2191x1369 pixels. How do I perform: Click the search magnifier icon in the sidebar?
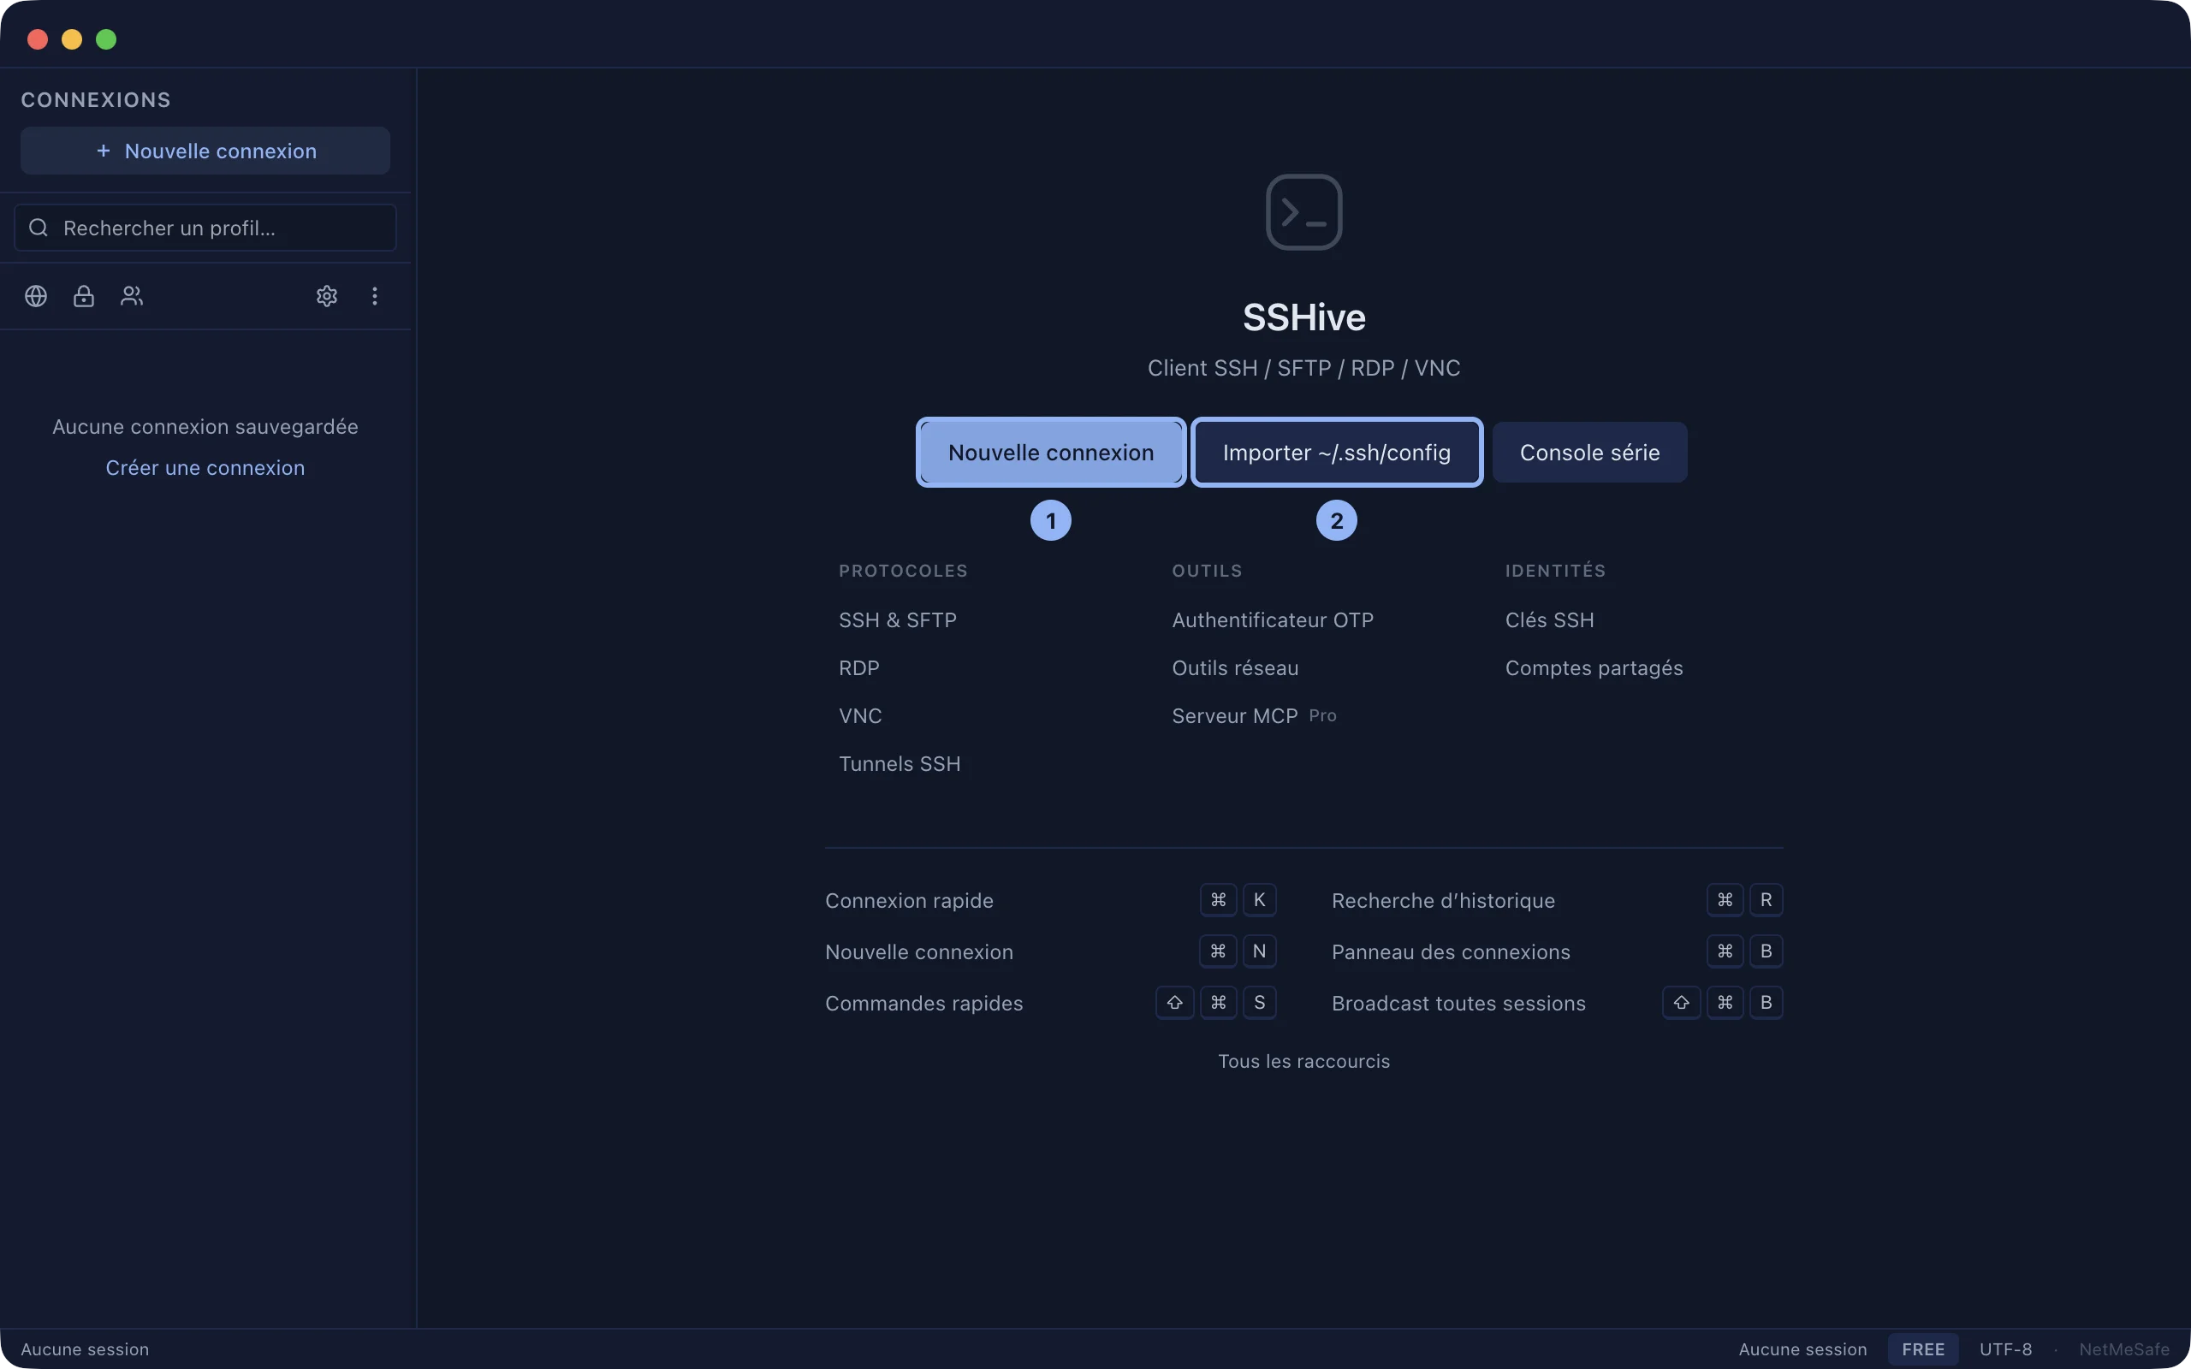38,228
